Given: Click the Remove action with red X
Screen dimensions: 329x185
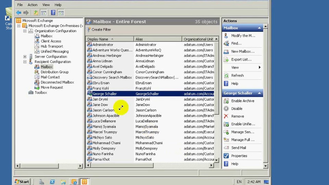Looking at the screenshot, I should click(x=237, y=116).
